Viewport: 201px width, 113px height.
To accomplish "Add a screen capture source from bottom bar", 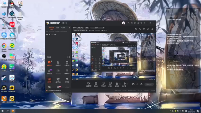I will 89,84.
